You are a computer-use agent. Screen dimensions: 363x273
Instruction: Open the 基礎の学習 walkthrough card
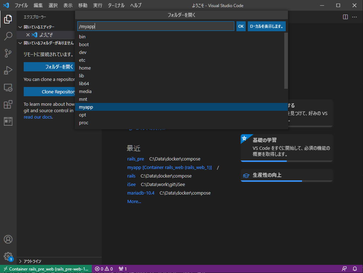[286, 148]
